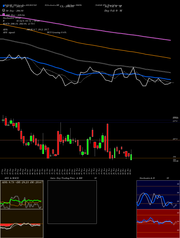Click the 'CL: 200.05' closing price label

click(67, 6)
